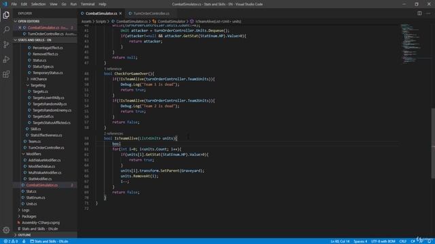Open the View menu
Image resolution: width=435 pixels, height=244 pixels.
tap(54, 4)
